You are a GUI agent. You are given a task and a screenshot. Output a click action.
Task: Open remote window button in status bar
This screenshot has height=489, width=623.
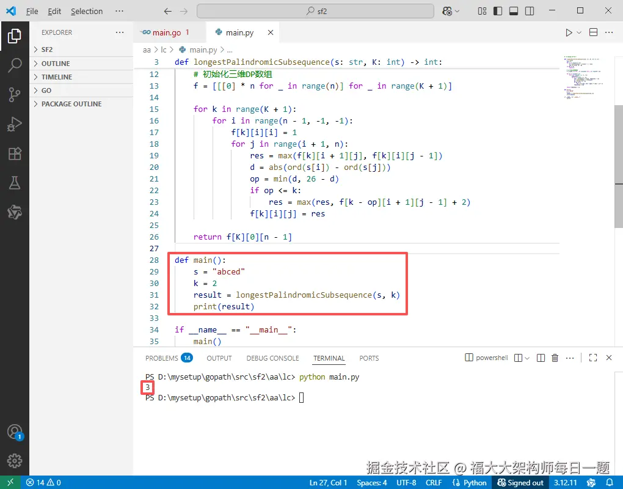click(x=10, y=483)
